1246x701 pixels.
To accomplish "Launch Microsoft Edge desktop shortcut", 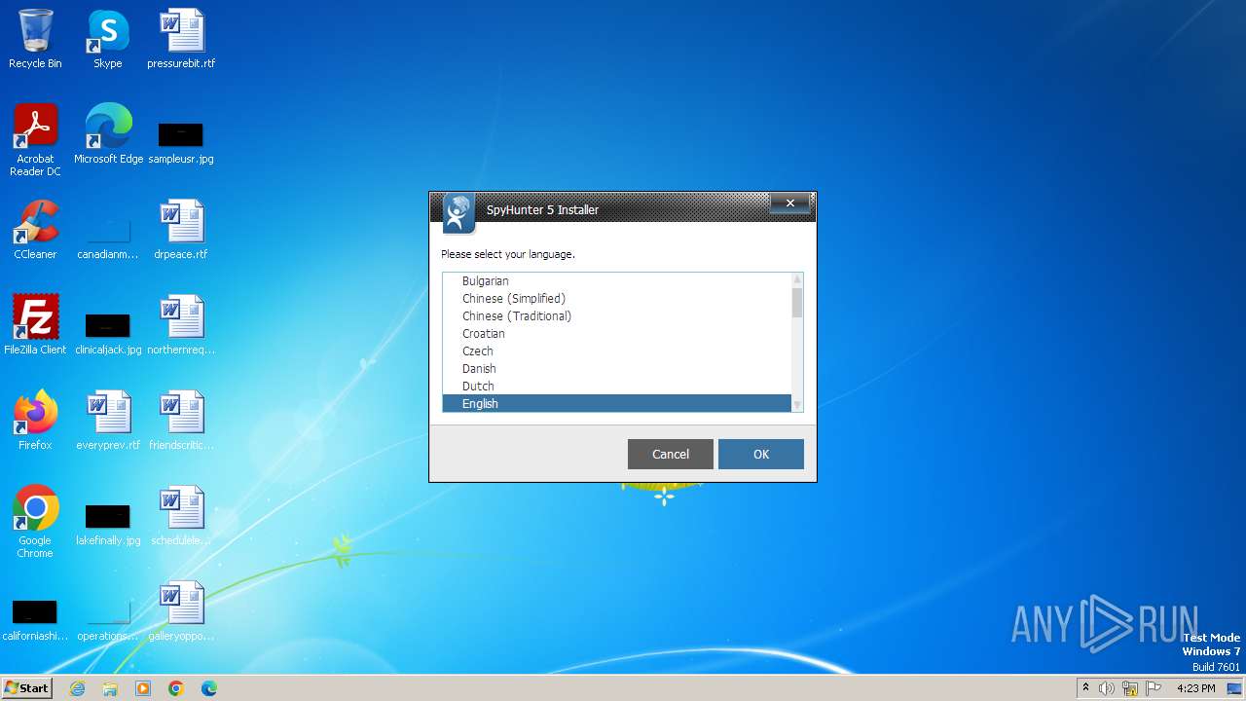I will pos(108,134).
